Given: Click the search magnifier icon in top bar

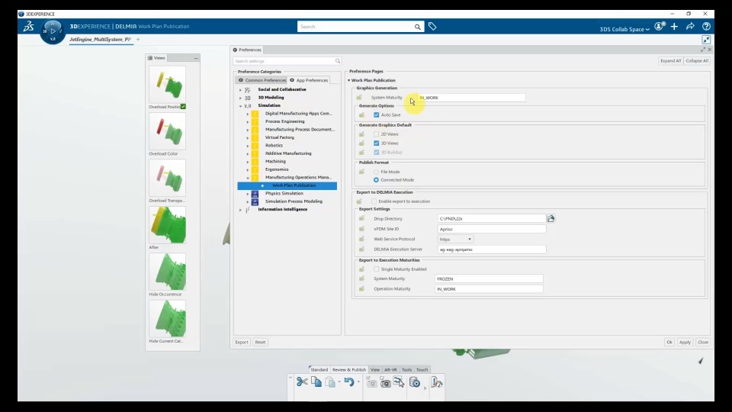Looking at the screenshot, I should [x=417, y=27].
